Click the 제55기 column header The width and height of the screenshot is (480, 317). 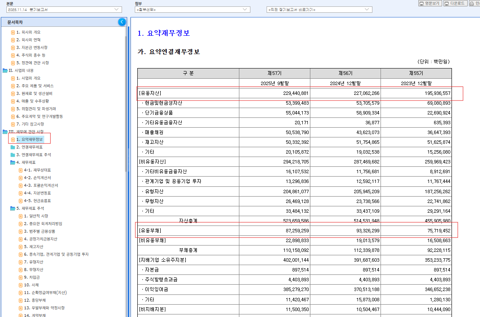click(x=416, y=73)
